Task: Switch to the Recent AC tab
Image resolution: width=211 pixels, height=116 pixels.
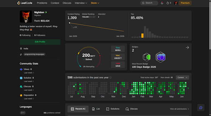Action: (x=78, y=109)
